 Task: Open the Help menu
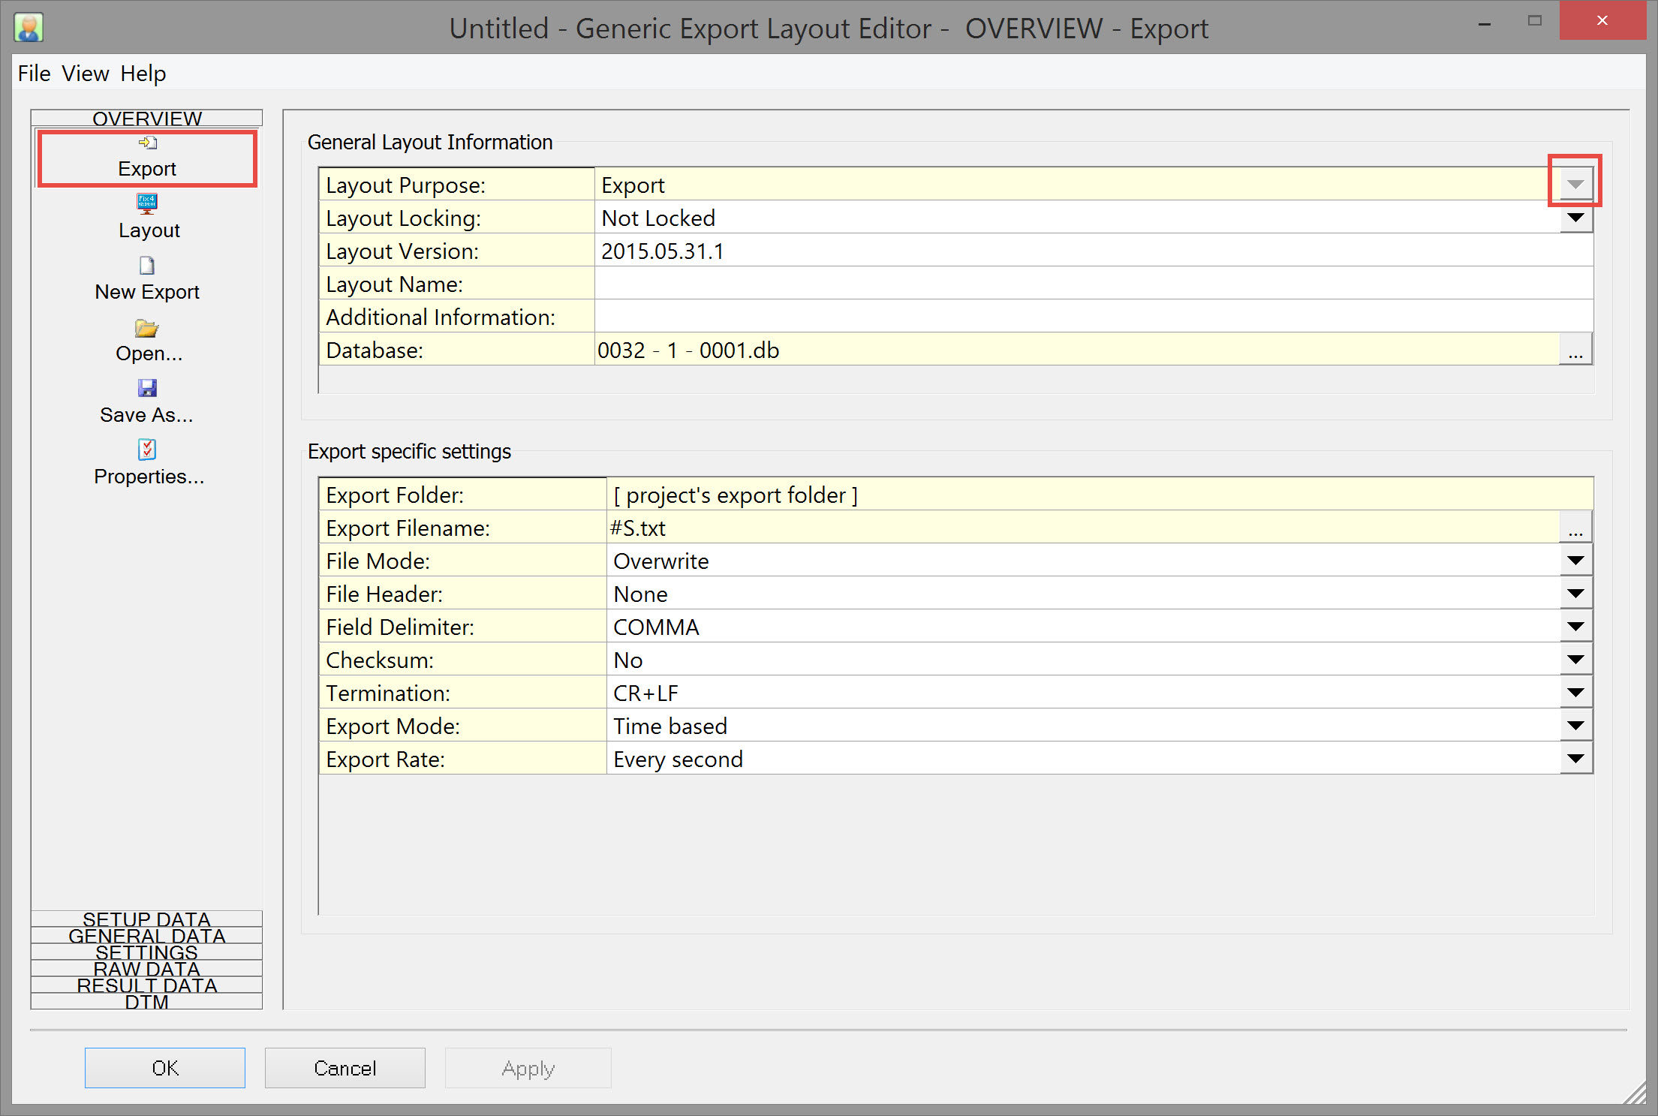[x=143, y=74]
